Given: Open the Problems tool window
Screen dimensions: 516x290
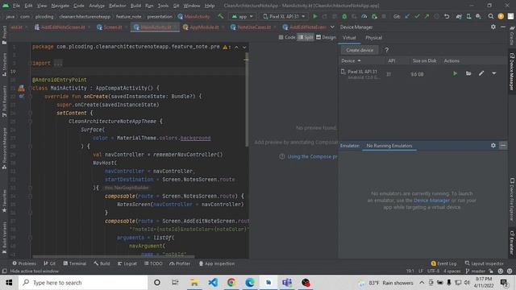Looking at the screenshot, I should pos(24,263).
